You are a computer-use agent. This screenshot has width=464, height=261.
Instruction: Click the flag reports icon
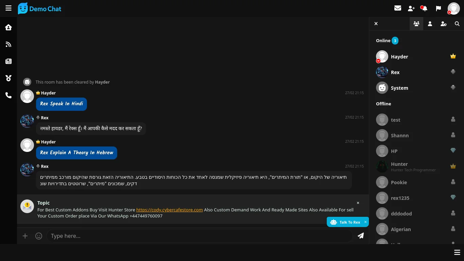(439, 8)
